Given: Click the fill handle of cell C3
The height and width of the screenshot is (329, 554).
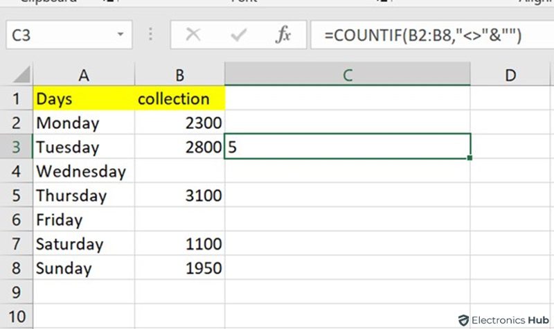Looking at the screenshot, I should (x=470, y=158).
